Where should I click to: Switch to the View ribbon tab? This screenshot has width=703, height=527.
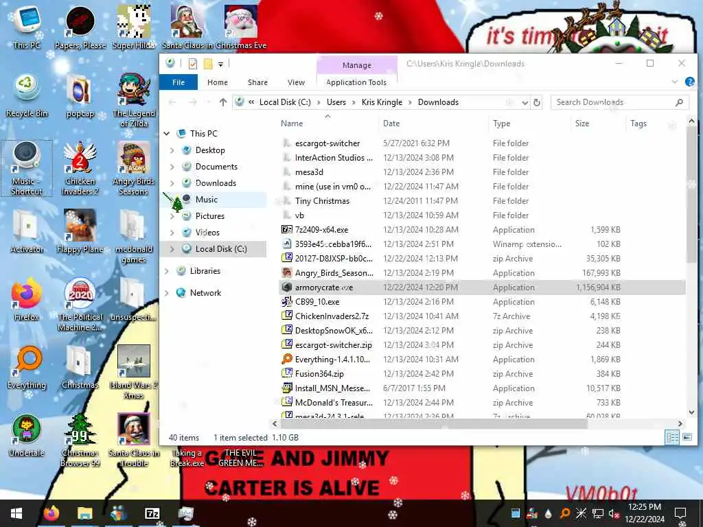click(x=296, y=82)
